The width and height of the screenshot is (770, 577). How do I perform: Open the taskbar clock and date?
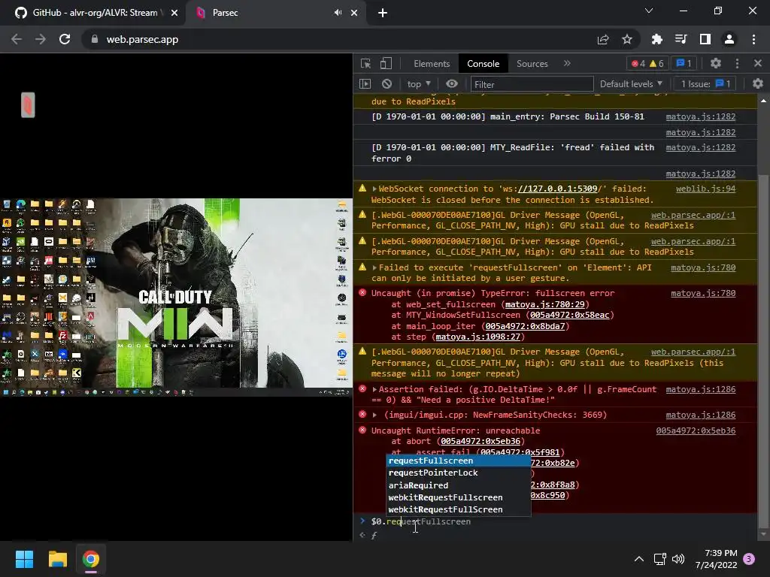tap(717, 559)
